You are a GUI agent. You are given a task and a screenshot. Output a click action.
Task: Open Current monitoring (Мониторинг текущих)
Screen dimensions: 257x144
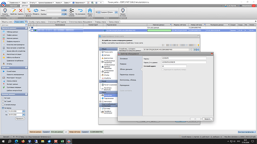(x=14, y=78)
